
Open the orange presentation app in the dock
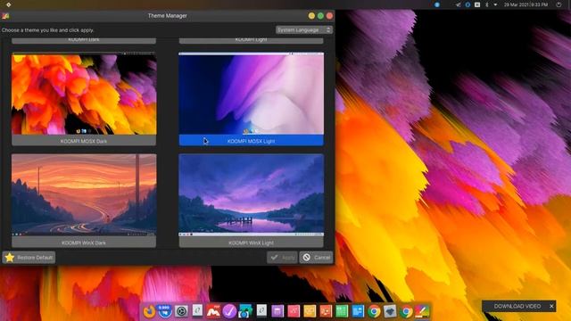click(x=326, y=311)
